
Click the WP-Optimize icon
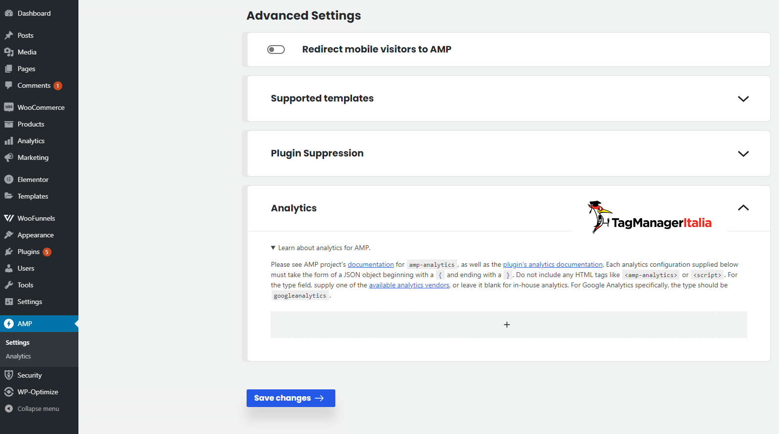coord(9,392)
